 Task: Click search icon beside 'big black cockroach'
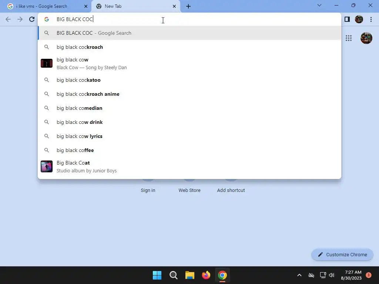coord(47,47)
